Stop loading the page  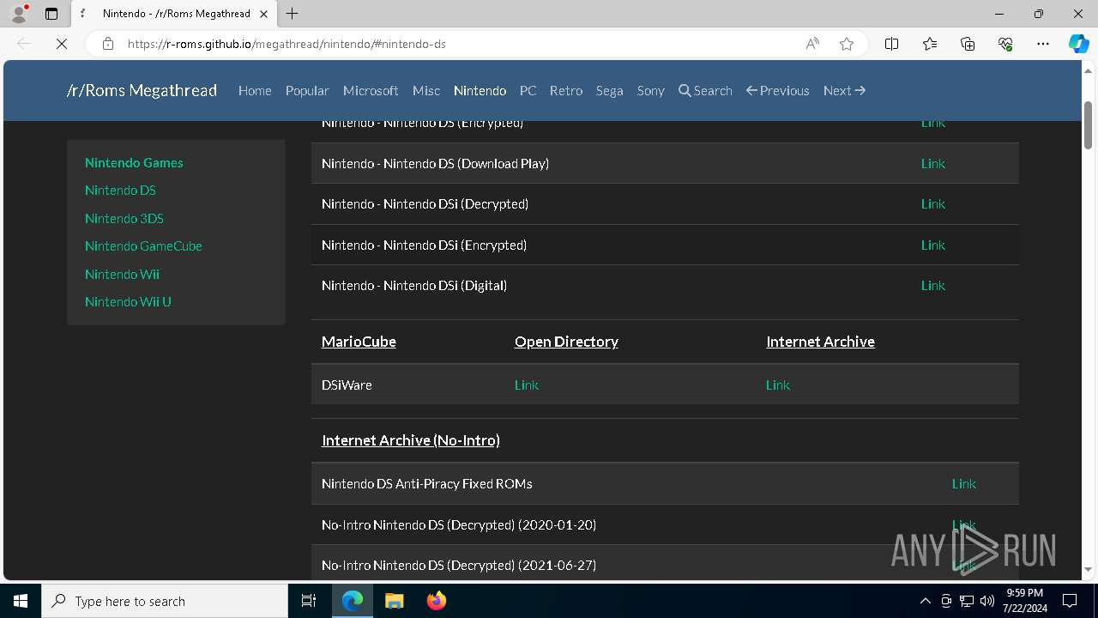point(62,44)
